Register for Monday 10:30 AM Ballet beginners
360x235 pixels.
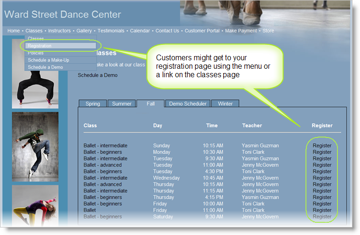tap(322, 152)
